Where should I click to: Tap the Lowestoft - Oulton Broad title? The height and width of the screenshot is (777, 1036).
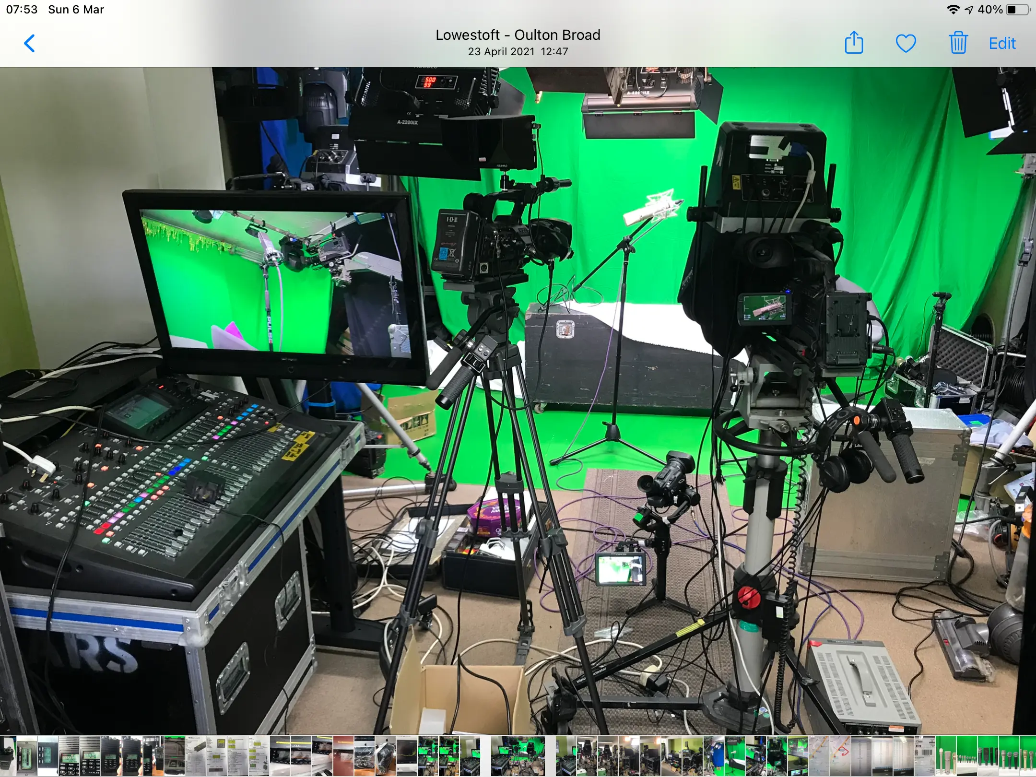coord(518,35)
